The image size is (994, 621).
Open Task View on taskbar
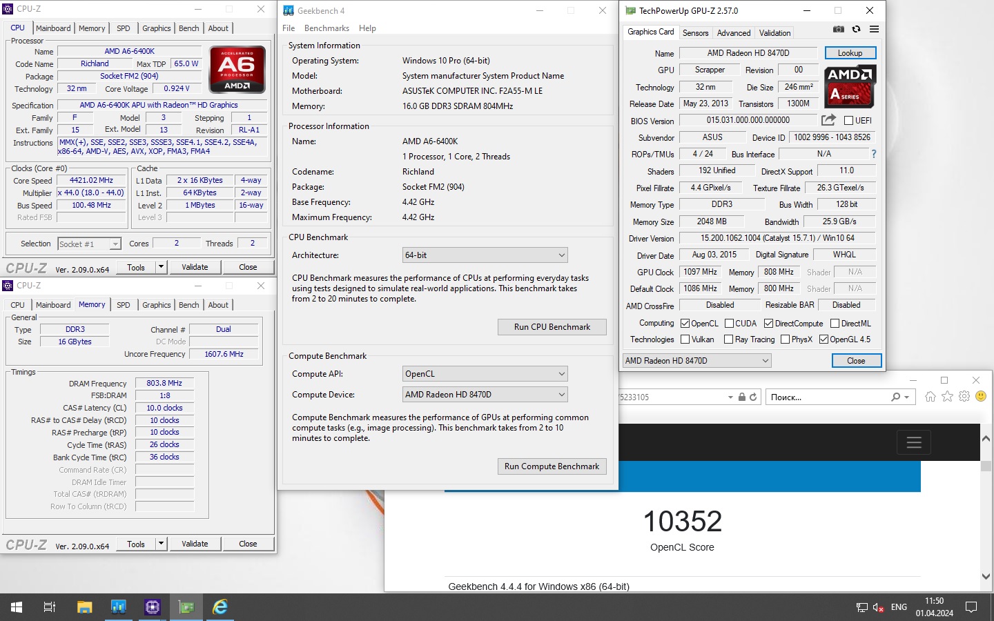click(x=50, y=607)
